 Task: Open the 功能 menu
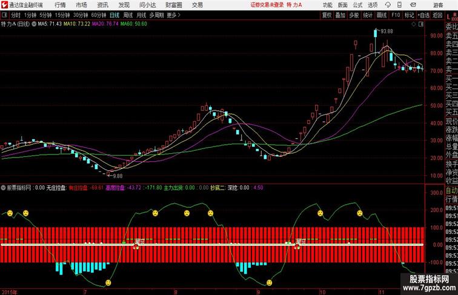tap(328, 5)
